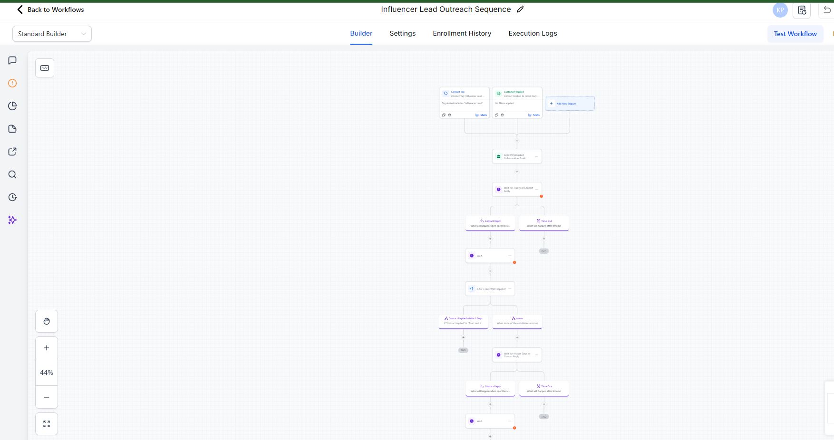This screenshot has height=440, width=834.
Task: Open the Execution Logs tab
Action: pyautogui.click(x=532, y=33)
